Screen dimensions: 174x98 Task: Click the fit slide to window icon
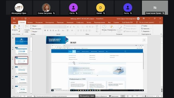click(x=162, y=96)
